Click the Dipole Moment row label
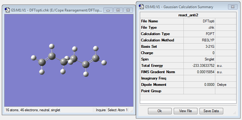 153,85
